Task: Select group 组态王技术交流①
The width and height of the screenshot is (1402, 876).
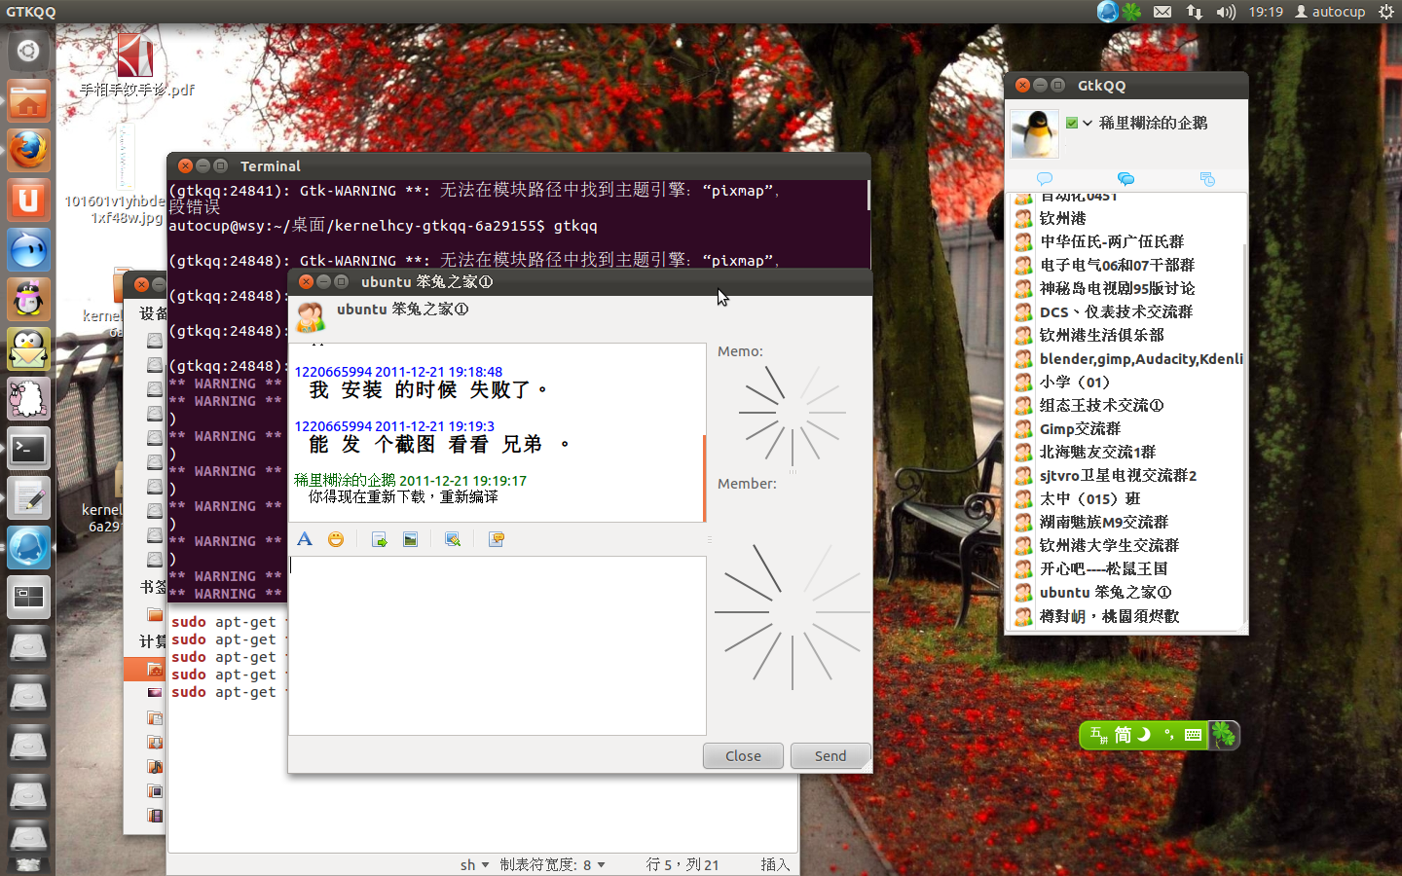Action: pyautogui.click(x=1127, y=405)
